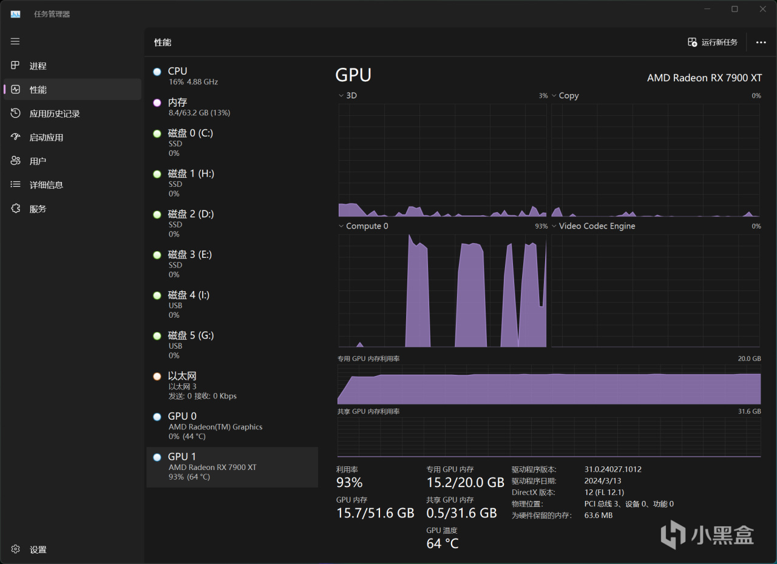
Task: Select the 用户 users icon
Action: [16, 161]
